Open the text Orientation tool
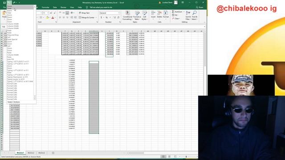Screen dimensions: 285x160 click(72, 13)
